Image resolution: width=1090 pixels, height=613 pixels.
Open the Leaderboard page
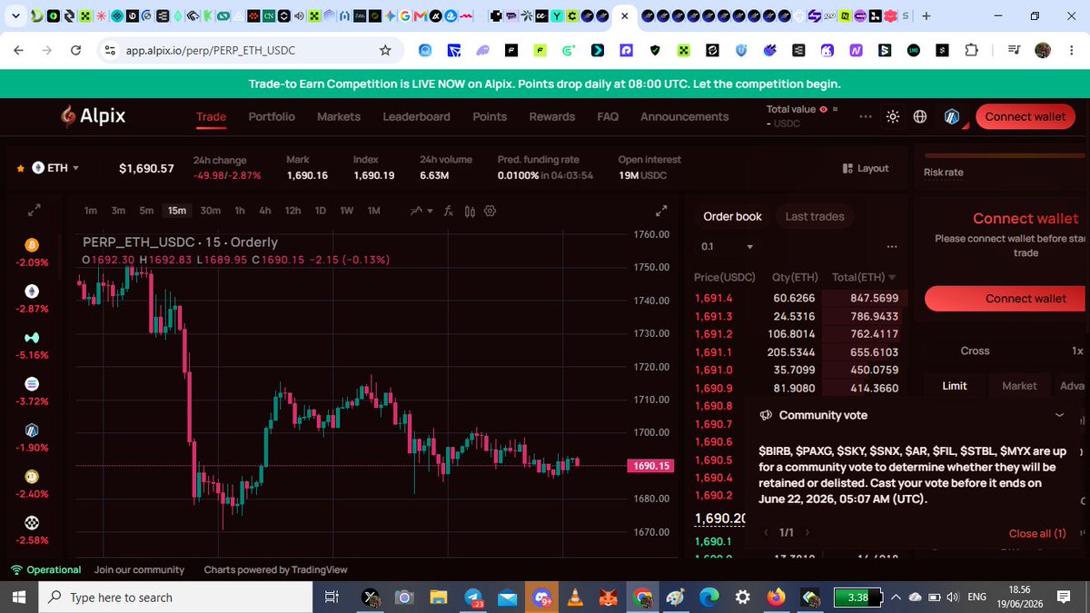click(x=416, y=116)
